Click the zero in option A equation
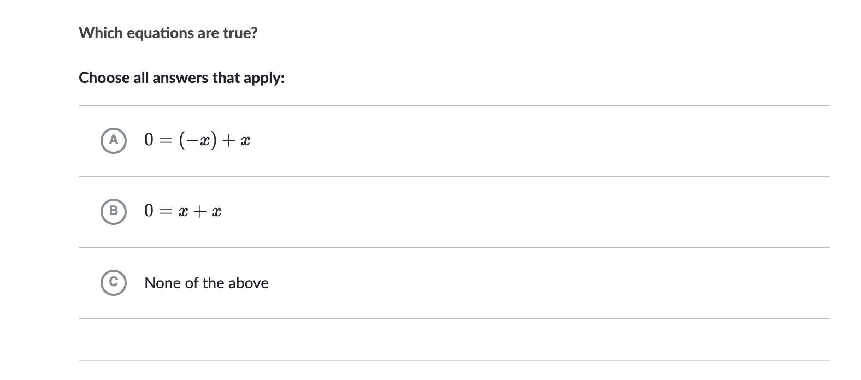The width and height of the screenshot is (861, 380). click(149, 140)
